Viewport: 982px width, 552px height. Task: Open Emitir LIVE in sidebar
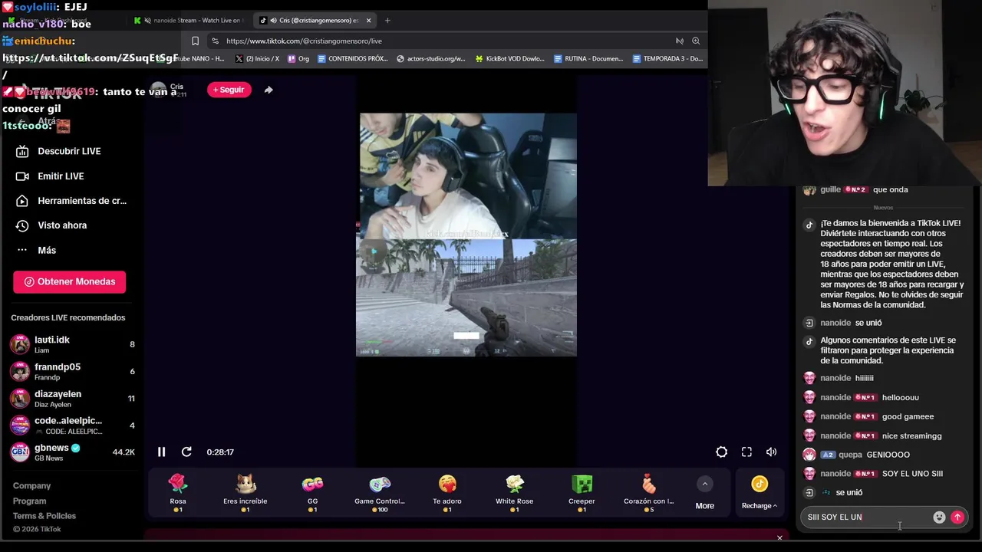coord(61,176)
